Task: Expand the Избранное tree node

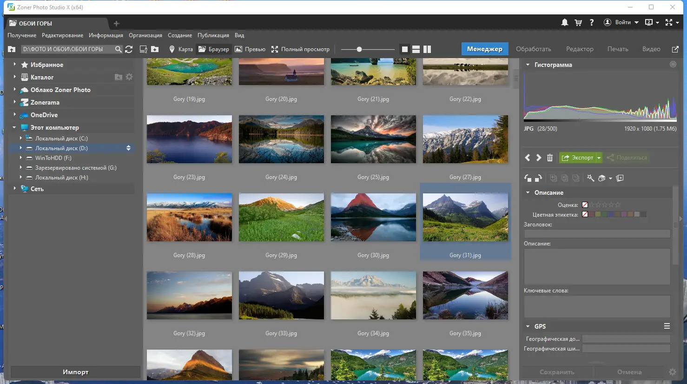Action: [14, 65]
